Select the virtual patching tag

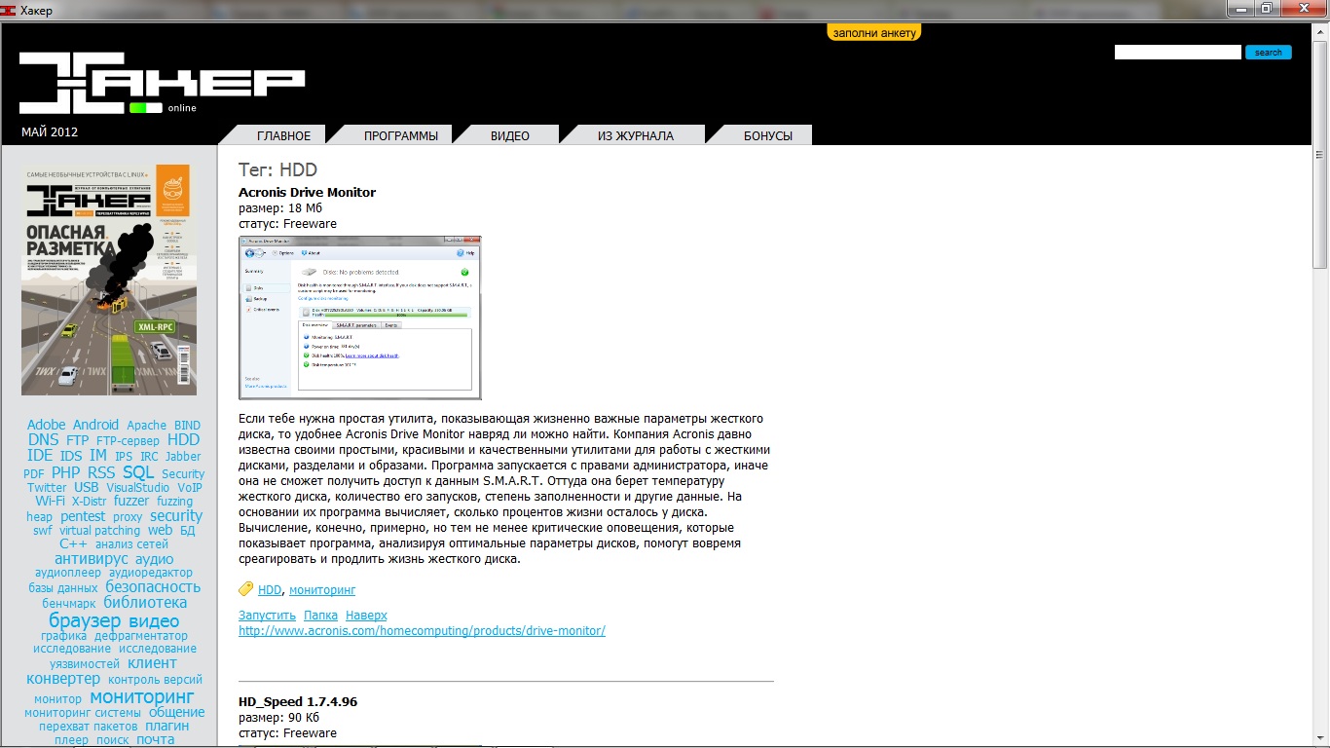(x=100, y=531)
